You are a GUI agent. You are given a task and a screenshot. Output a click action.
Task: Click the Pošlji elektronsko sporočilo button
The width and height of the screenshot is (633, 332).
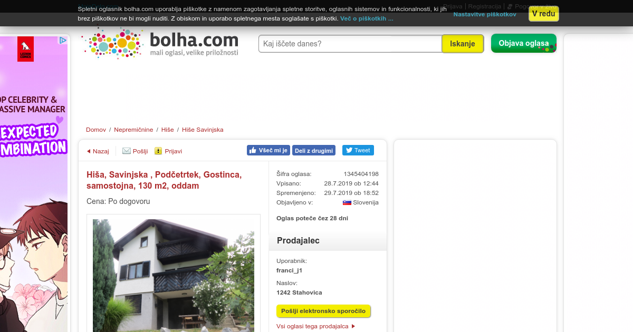pos(323,311)
